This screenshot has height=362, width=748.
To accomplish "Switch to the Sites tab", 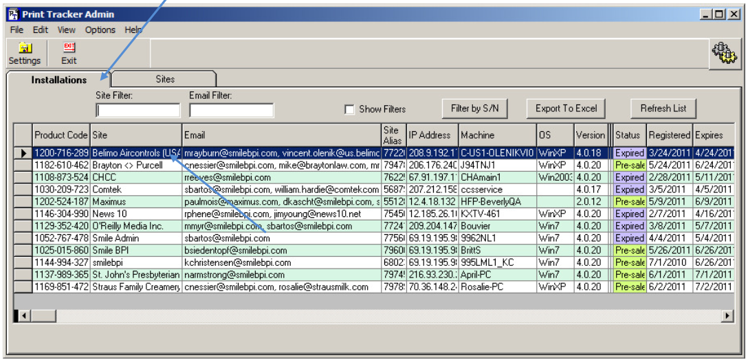I will [x=165, y=79].
